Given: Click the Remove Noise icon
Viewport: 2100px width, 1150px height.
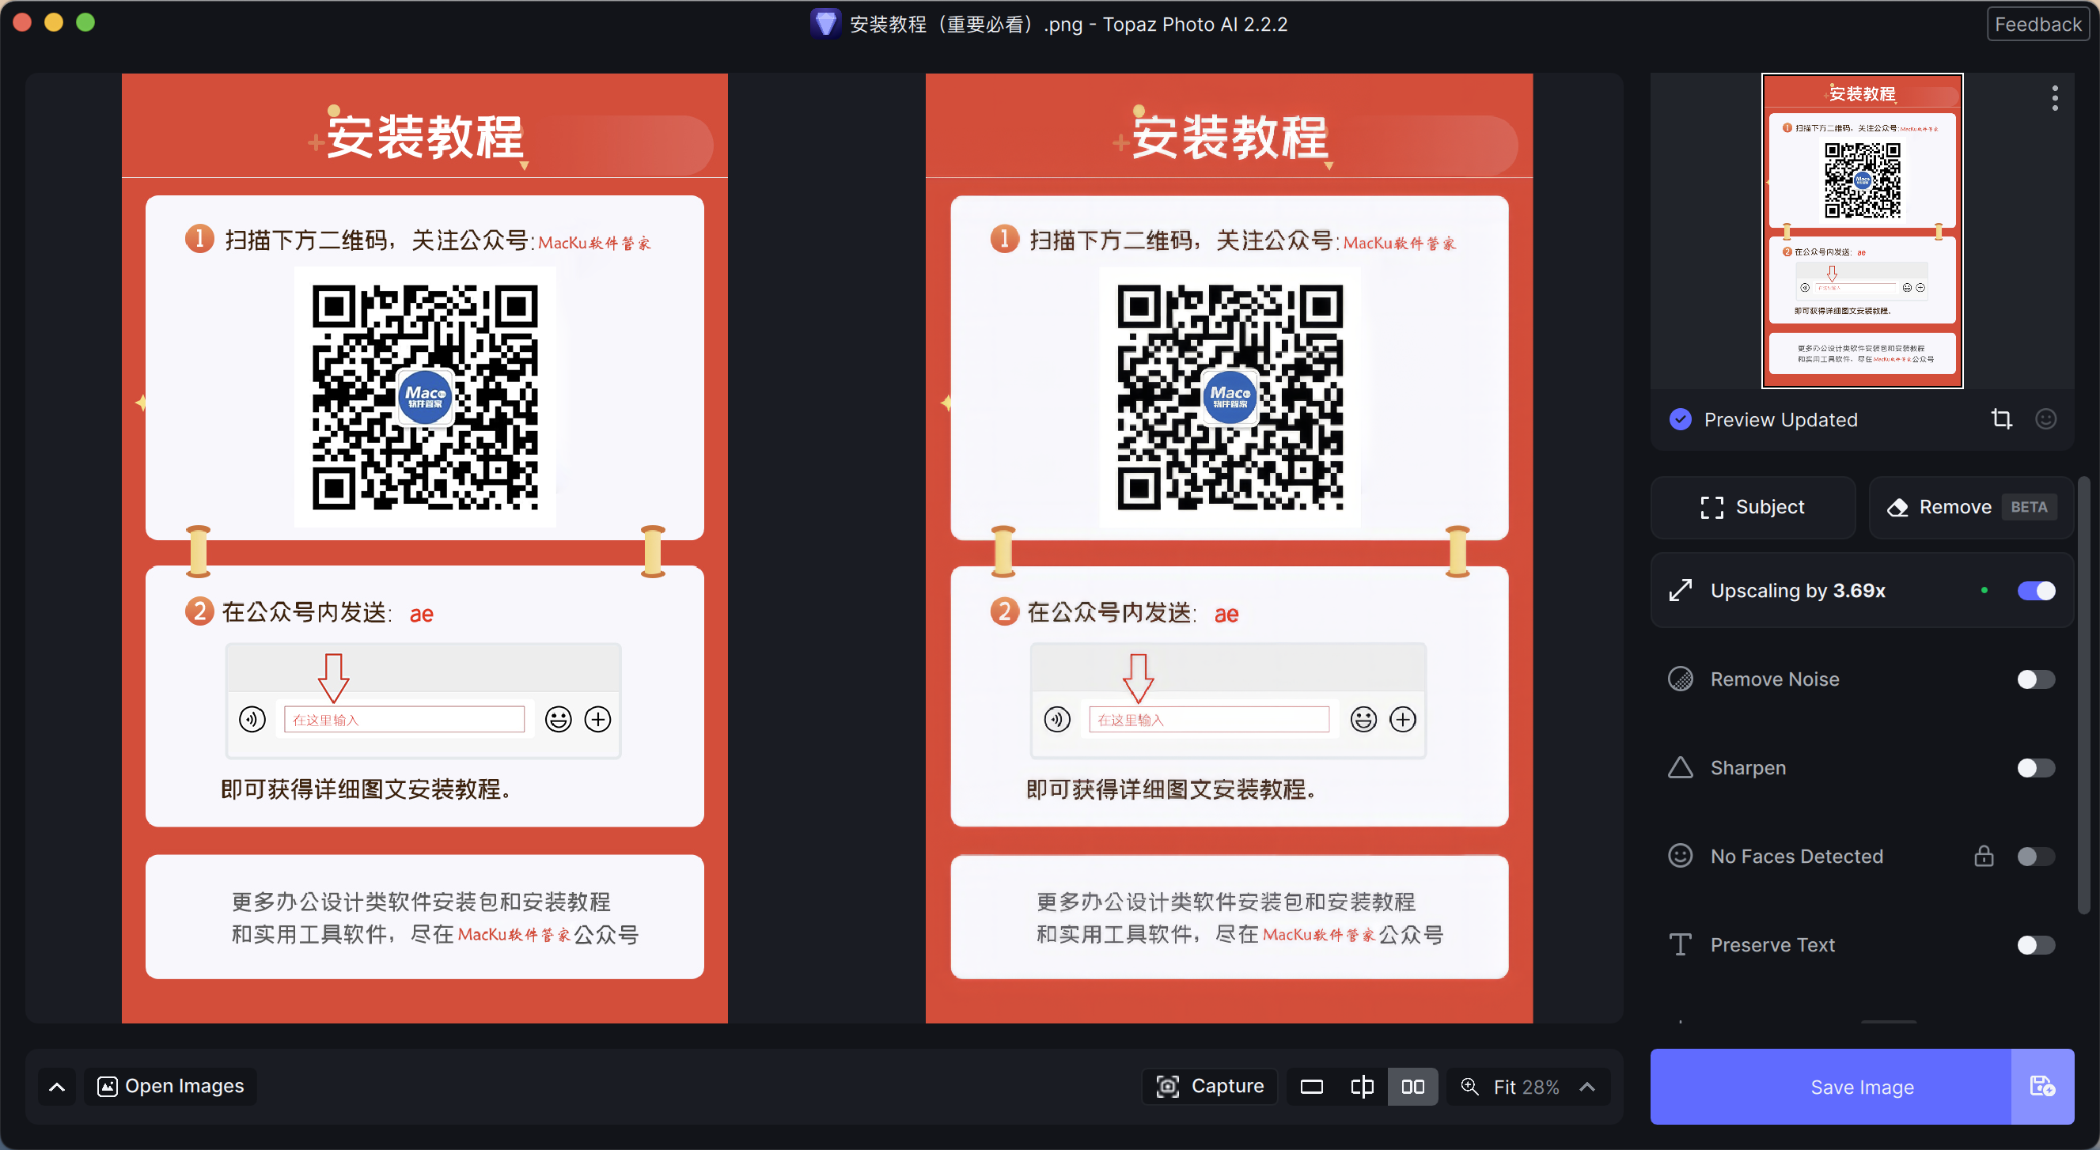Looking at the screenshot, I should click(1680, 679).
